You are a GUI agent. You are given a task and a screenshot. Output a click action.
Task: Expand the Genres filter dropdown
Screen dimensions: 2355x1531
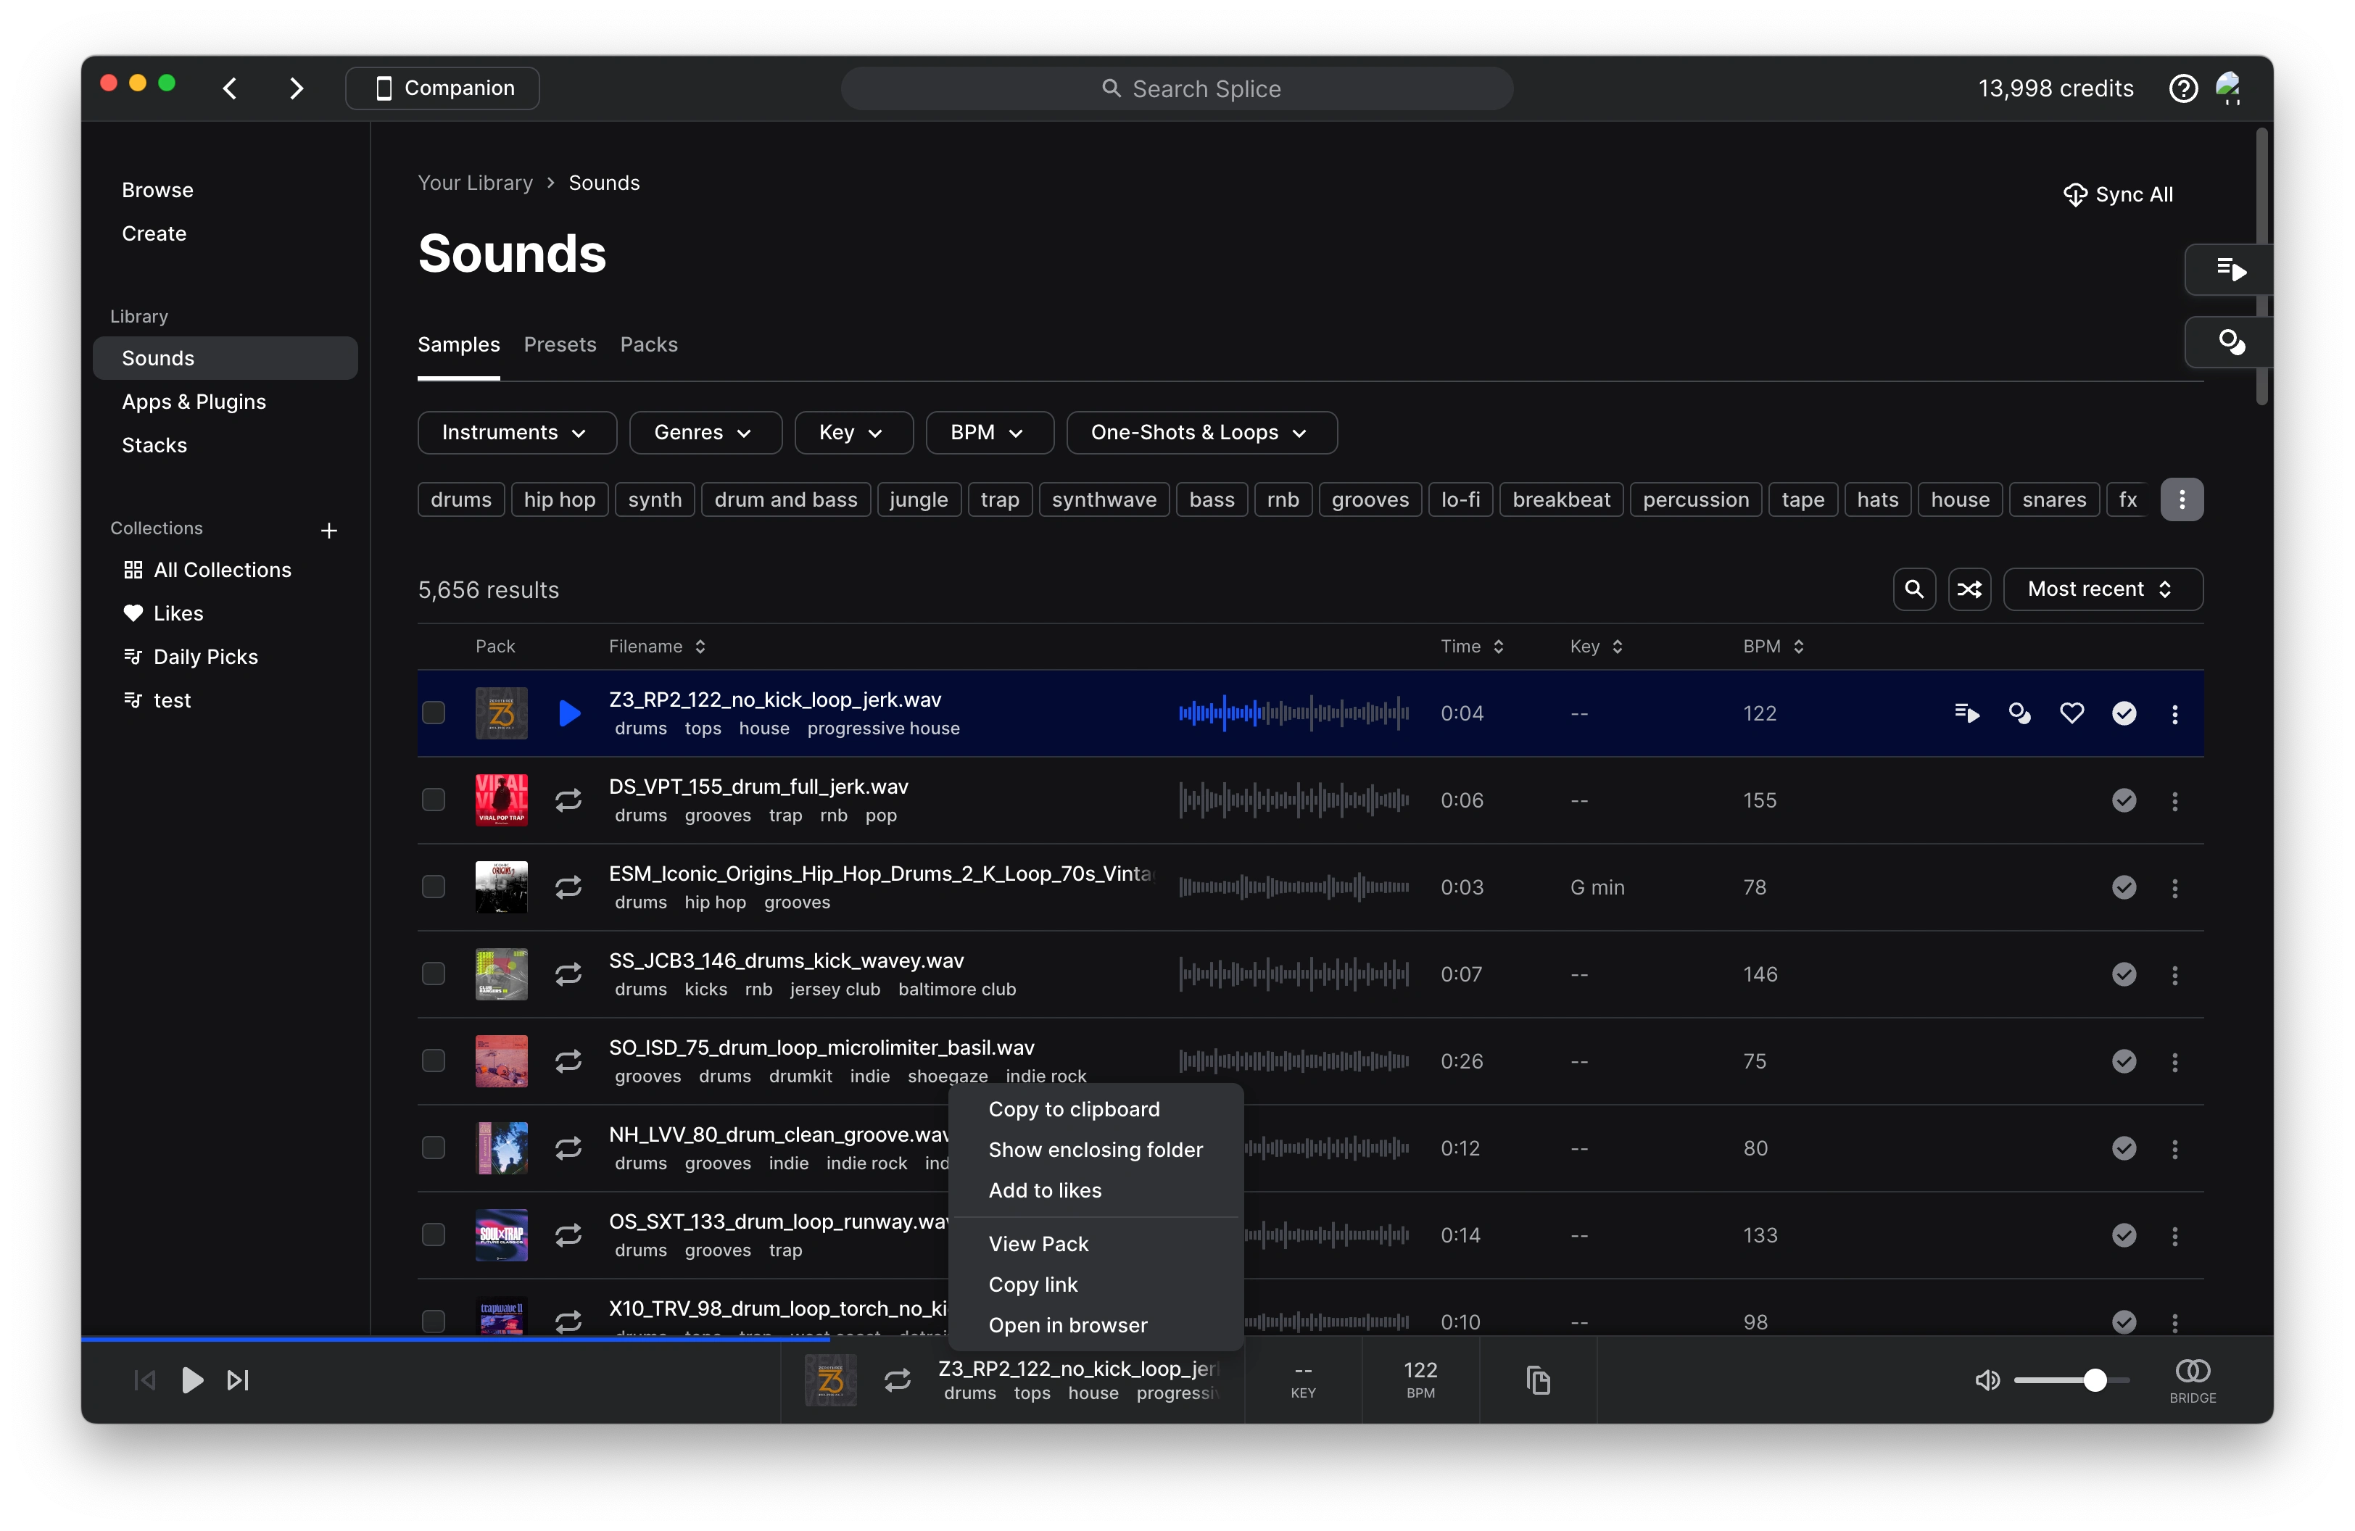click(703, 432)
